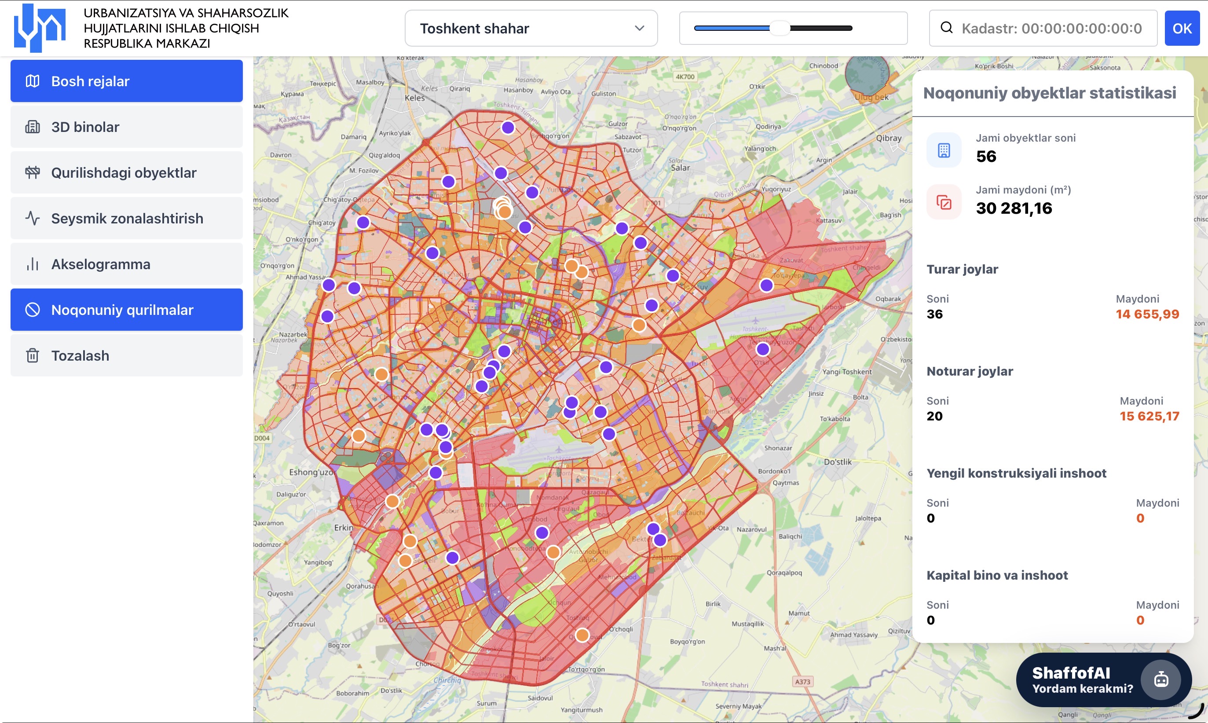Click the Seysmik zonalashtirish pulse icon
Viewport: 1208px width, 723px height.
[32, 218]
